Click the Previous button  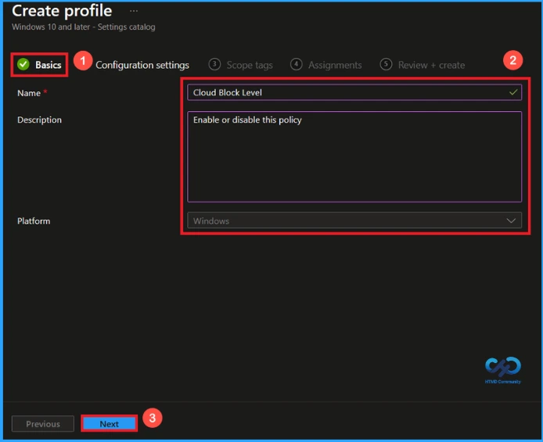click(43, 424)
